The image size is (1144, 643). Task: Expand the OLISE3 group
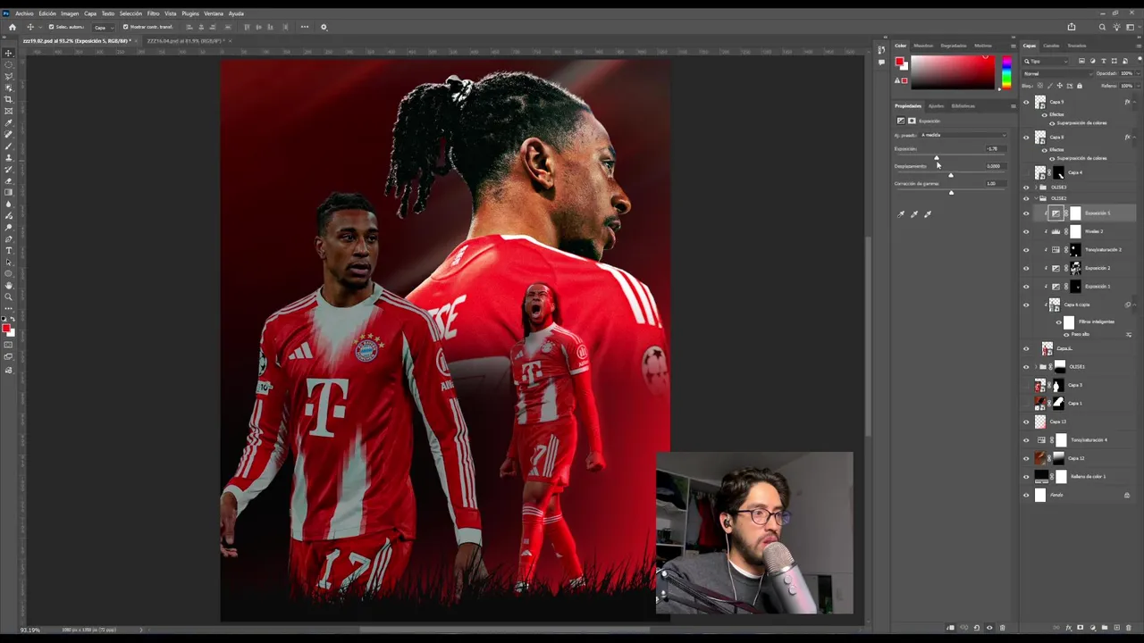point(1036,188)
